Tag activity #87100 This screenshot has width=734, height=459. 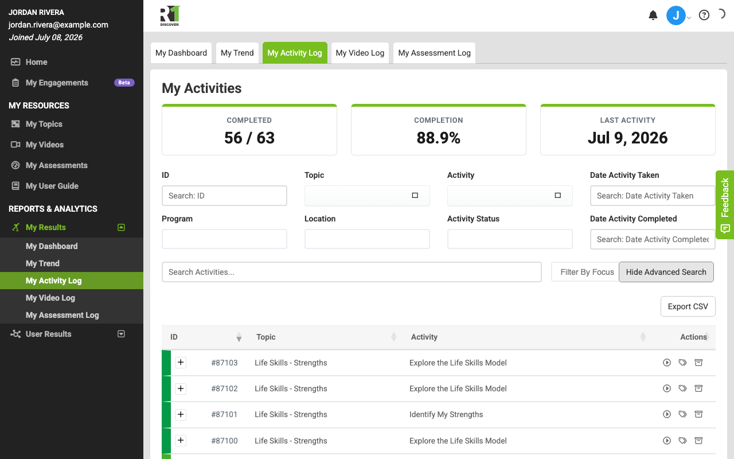click(x=682, y=441)
